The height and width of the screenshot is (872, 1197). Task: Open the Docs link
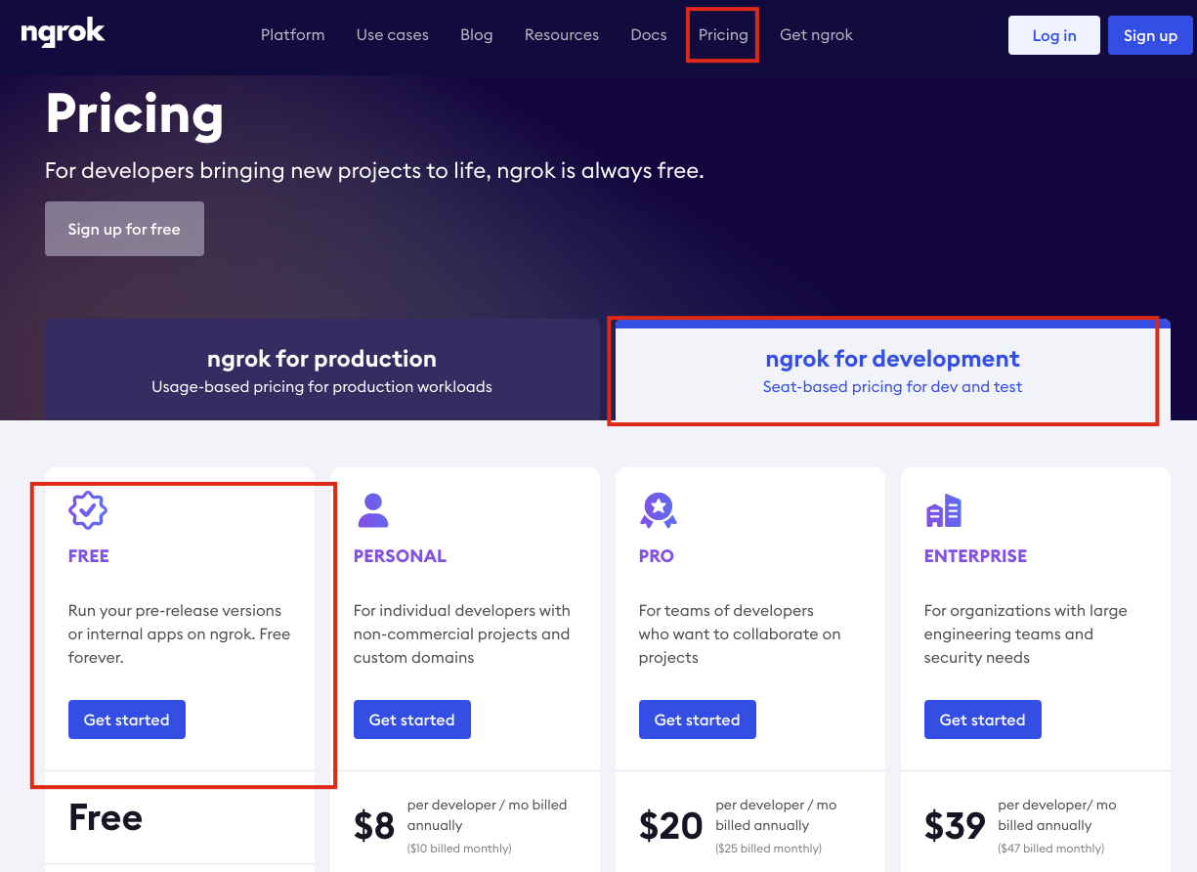point(649,35)
